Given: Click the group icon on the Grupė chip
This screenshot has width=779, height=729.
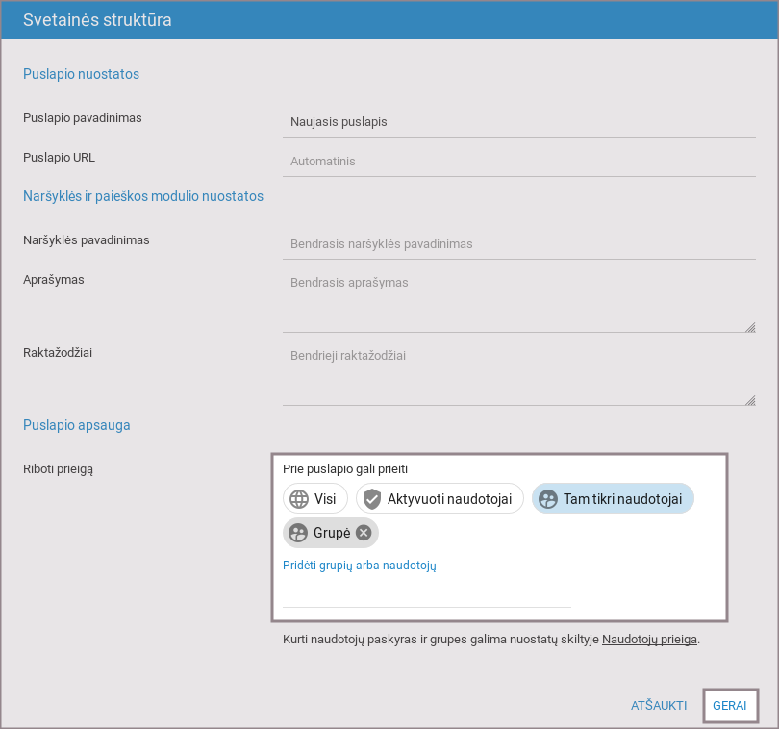Looking at the screenshot, I should click(x=298, y=533).
